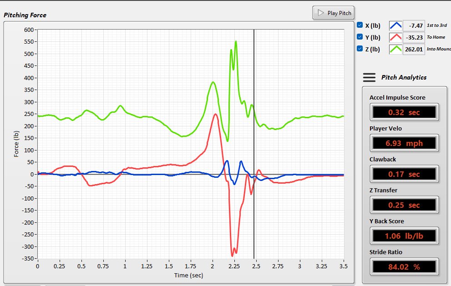Click the '1st to 3rd' label
Image resolution: width=451 pixels, height=286 pixels.
click(x=436, y=25)
